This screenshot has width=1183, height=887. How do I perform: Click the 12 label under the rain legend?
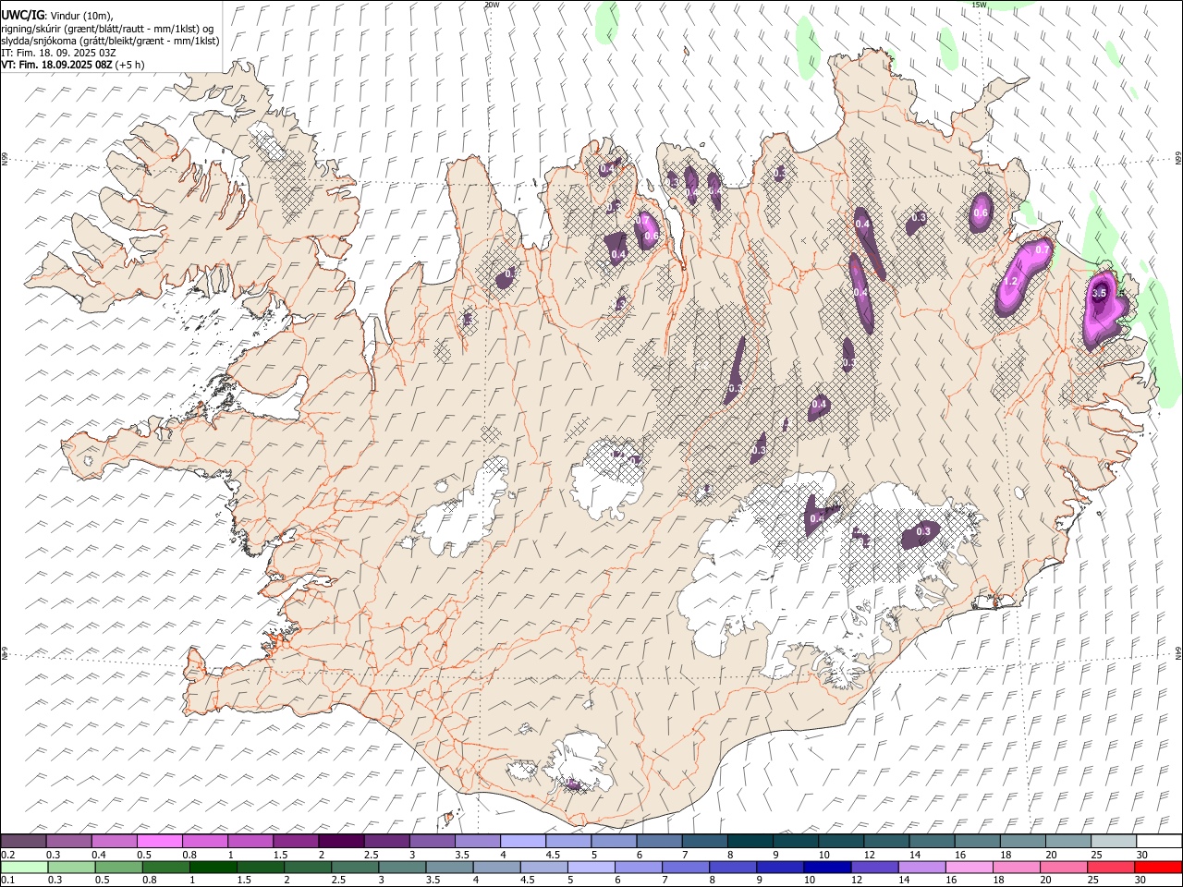(856, 881)
